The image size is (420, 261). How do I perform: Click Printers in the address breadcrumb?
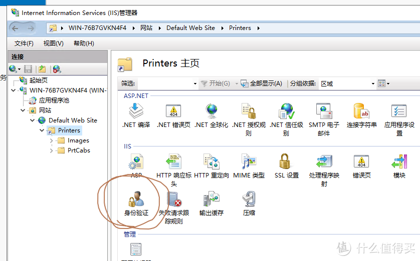pos(240,28)
